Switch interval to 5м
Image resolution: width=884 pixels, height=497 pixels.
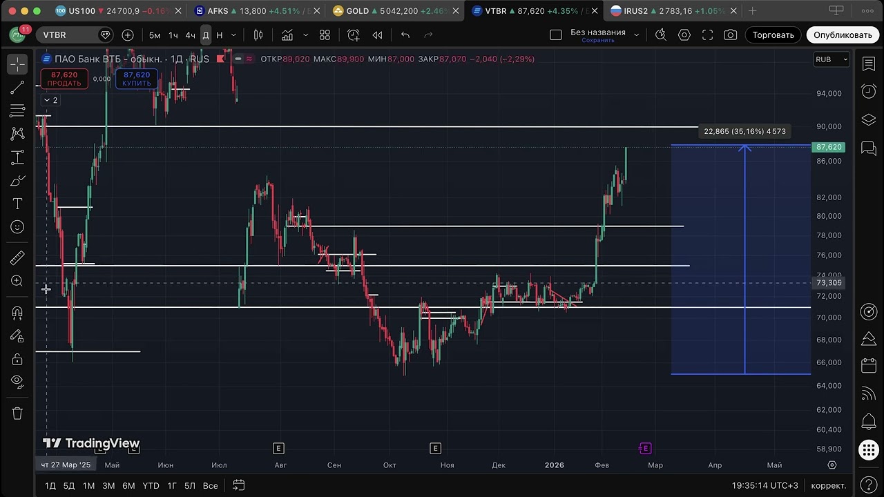click(x=155, y=35)
